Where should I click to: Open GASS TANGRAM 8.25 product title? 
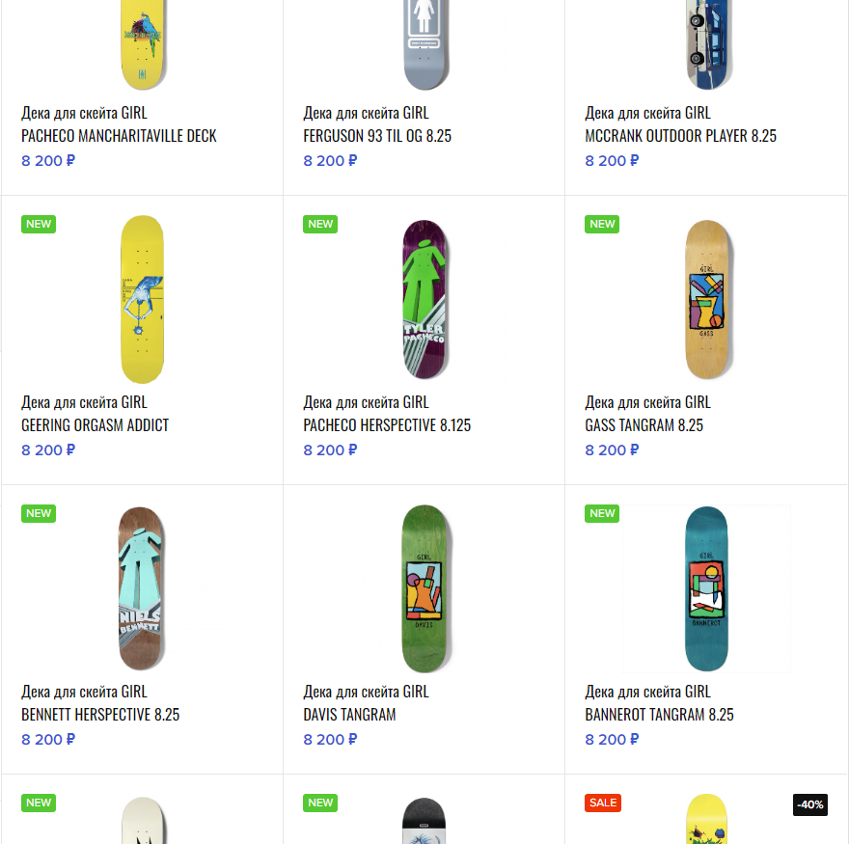[644, 425]
